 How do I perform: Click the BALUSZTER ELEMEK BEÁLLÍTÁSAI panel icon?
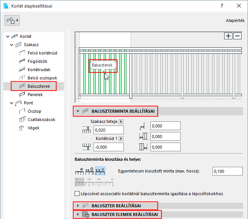pyautogui.click(x=86, y=214)
